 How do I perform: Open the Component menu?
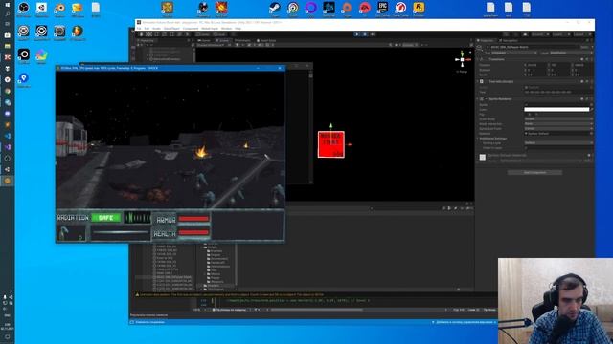click(191, 29)
